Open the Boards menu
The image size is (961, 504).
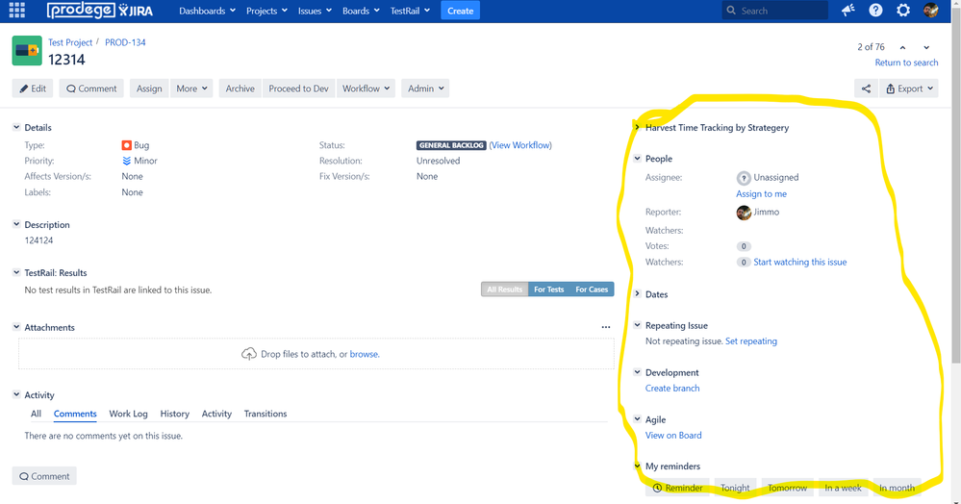361,11
